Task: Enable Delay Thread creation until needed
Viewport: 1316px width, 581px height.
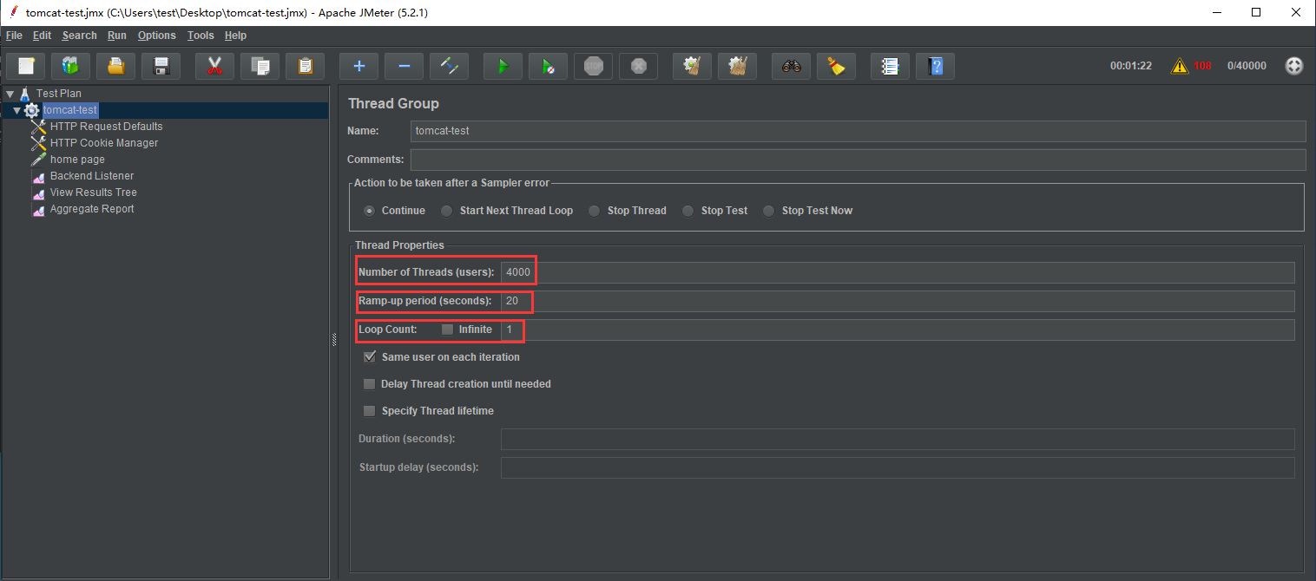Action: (x=370, y=383)
